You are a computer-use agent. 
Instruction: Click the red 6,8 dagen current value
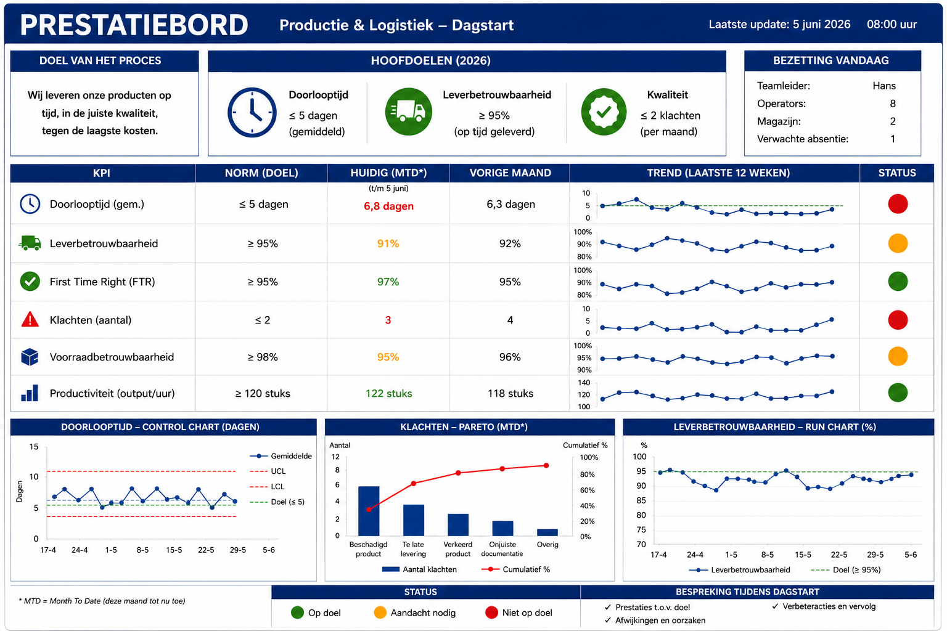388,206
